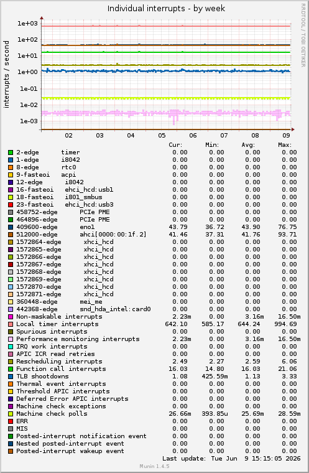Click the RRDTOOL / TOBI OETIKER watermark
The image size is (309, 473).
pyautogui.click(x=303, y=35)
